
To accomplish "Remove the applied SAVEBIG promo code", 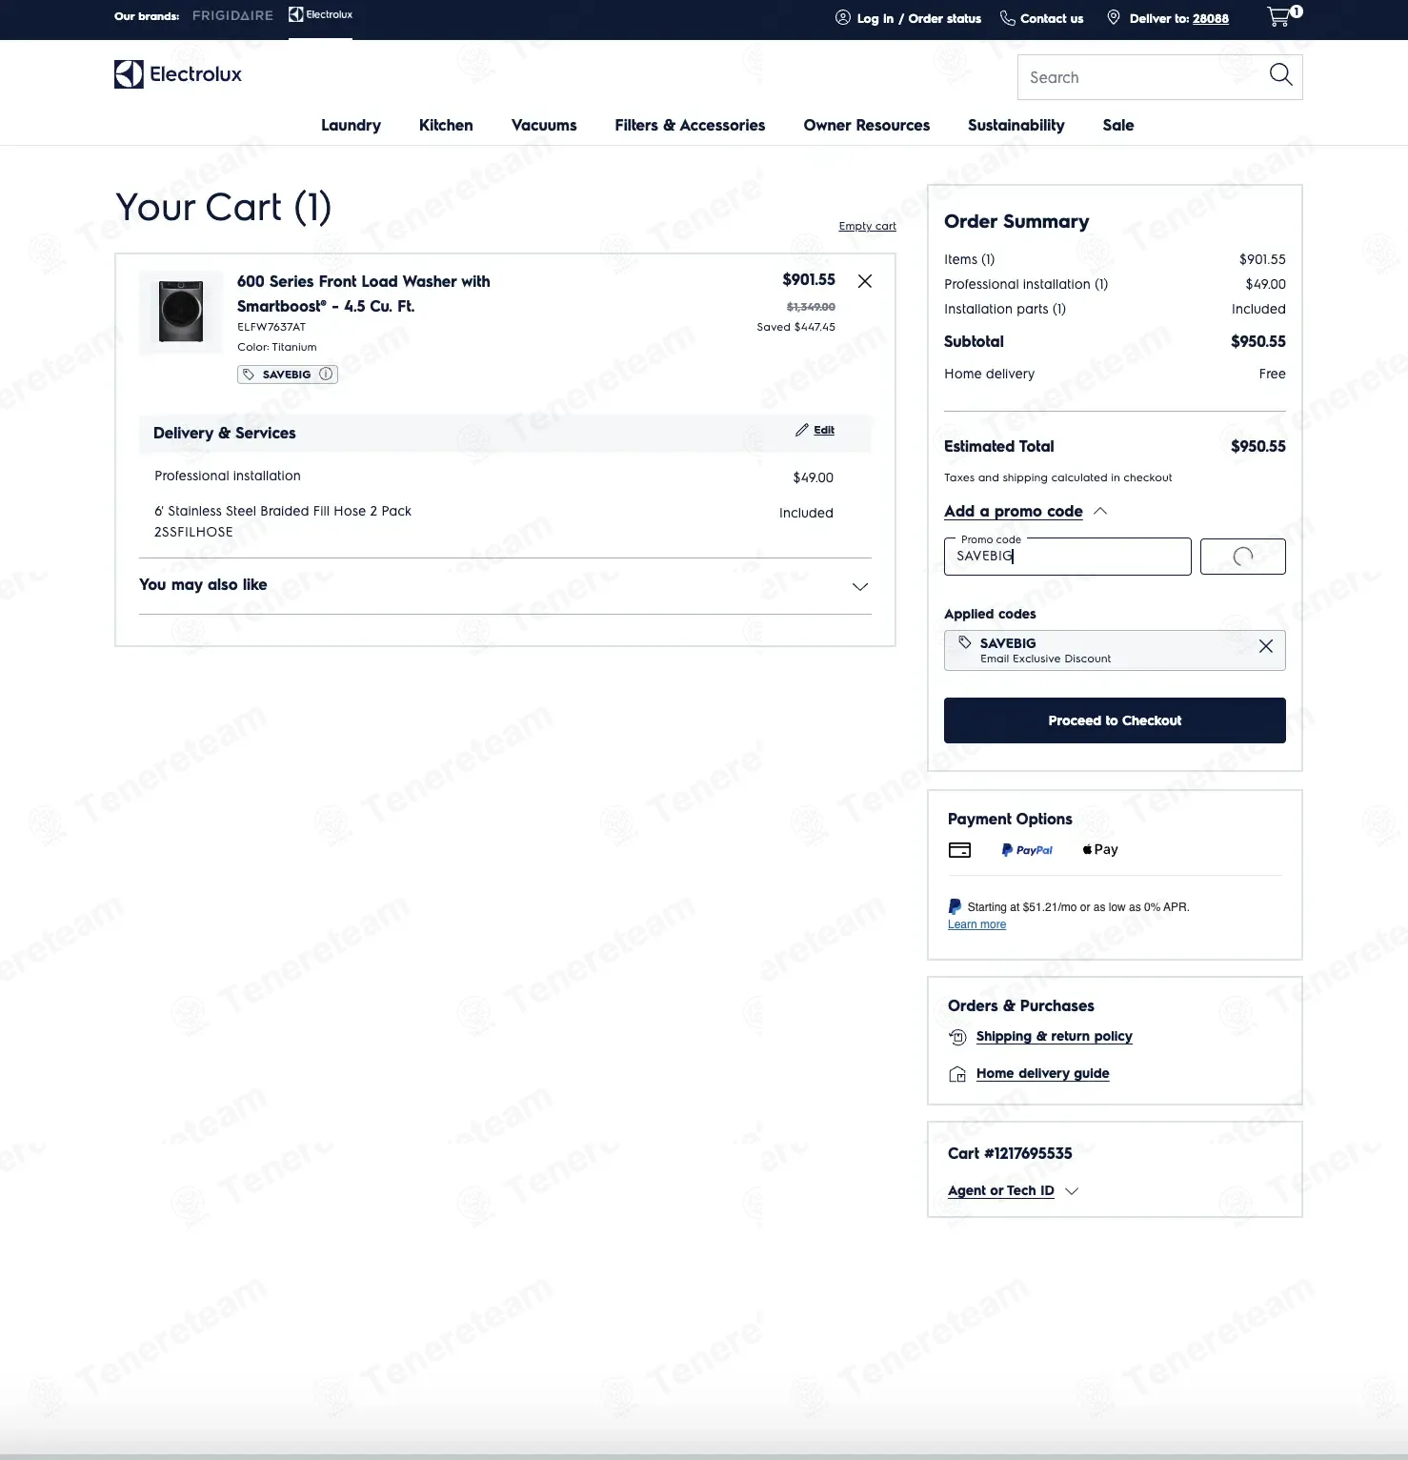I will tap(1265, 646).
